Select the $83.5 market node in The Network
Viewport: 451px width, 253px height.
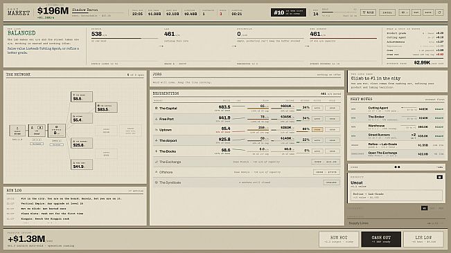pyautogui.click(x=107, y=108)
